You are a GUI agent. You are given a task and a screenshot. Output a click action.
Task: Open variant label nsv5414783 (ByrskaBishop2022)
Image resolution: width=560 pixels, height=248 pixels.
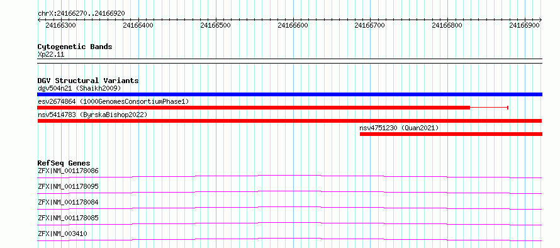tap(92, 115)
